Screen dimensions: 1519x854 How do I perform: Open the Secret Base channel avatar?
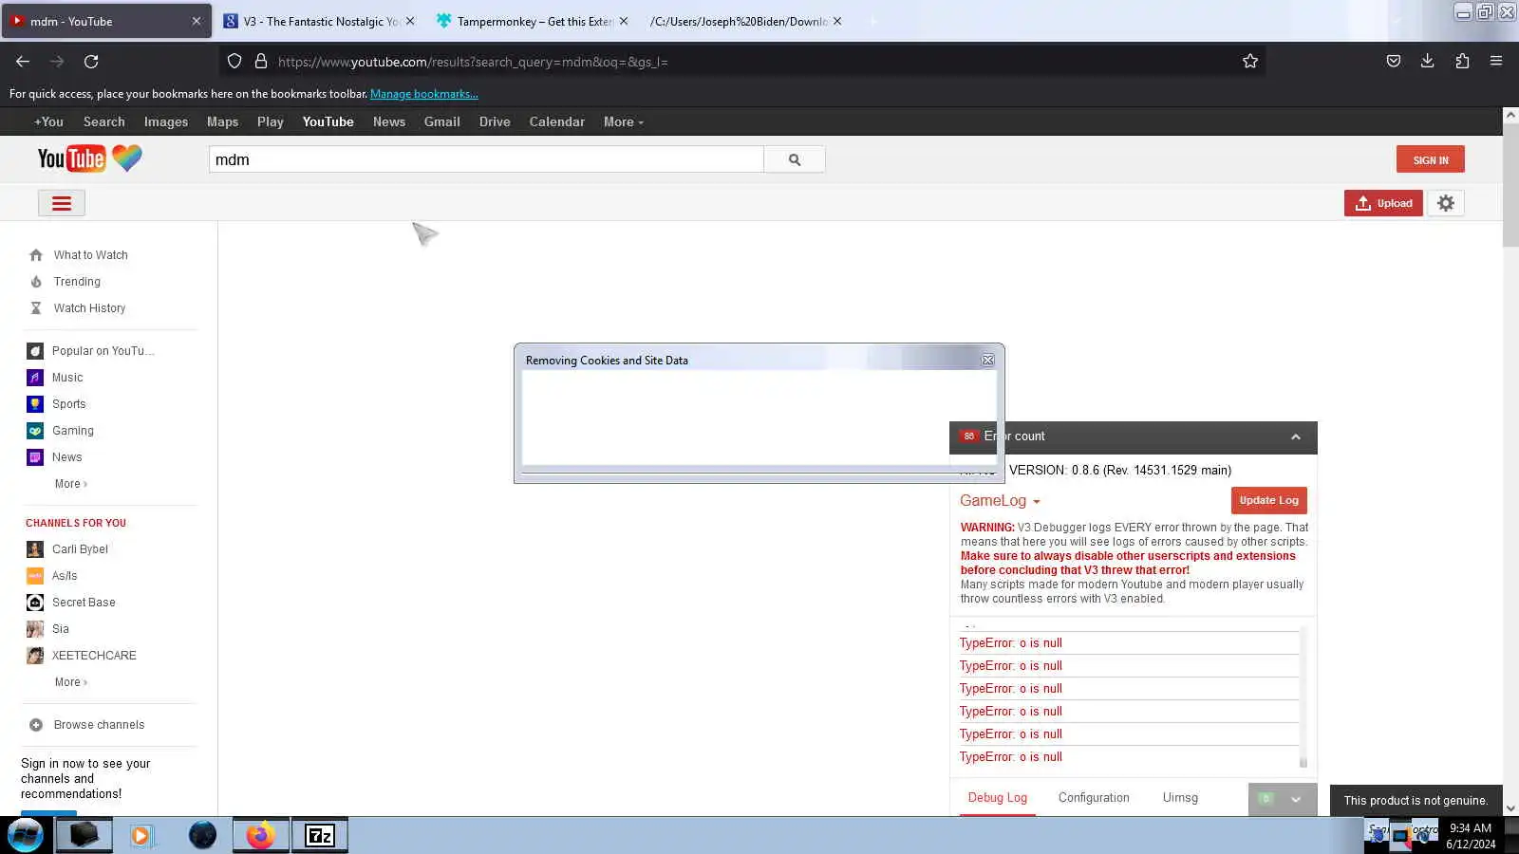[x=35, y=603]
